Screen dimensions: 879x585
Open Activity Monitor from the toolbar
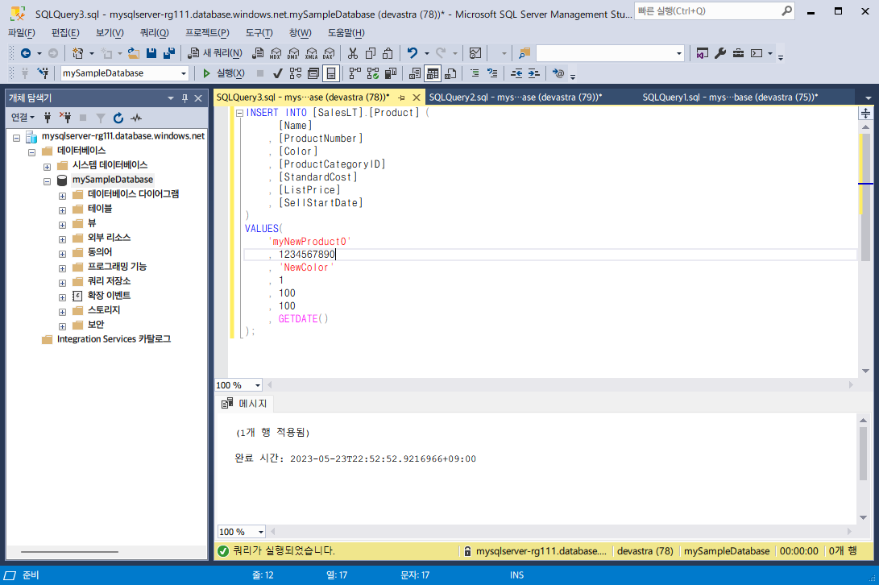(x=475, y=53)
